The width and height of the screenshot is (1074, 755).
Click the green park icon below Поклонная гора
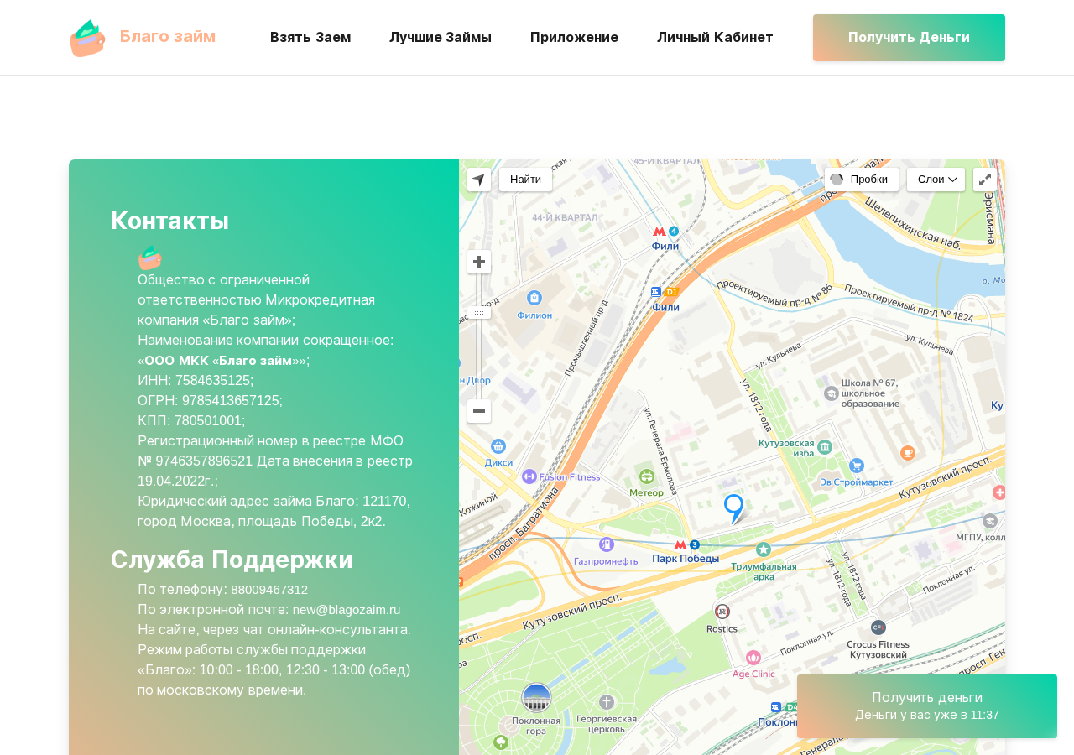[501, 742]
